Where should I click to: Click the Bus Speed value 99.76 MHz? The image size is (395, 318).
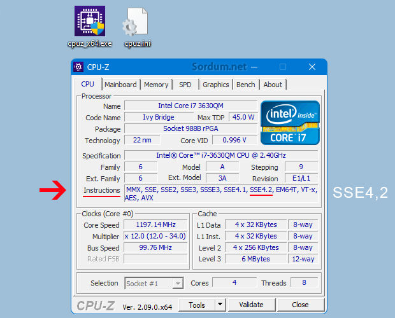pyautogui.click(x=155, y=247)
